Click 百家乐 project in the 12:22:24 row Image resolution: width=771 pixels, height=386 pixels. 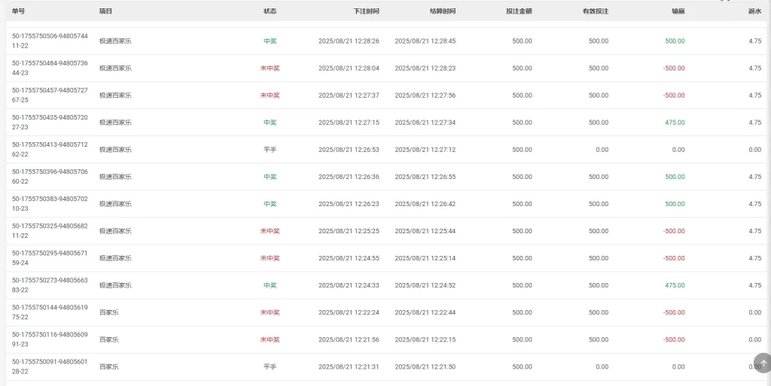coord(109,312)
